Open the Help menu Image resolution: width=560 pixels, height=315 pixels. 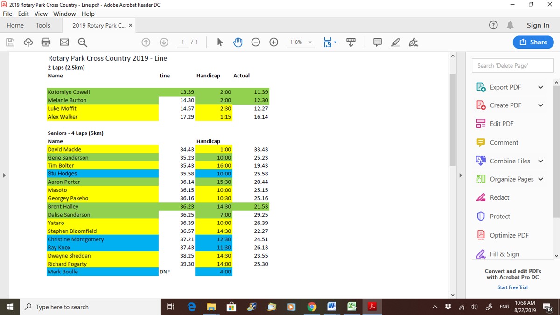click(88, 14)
